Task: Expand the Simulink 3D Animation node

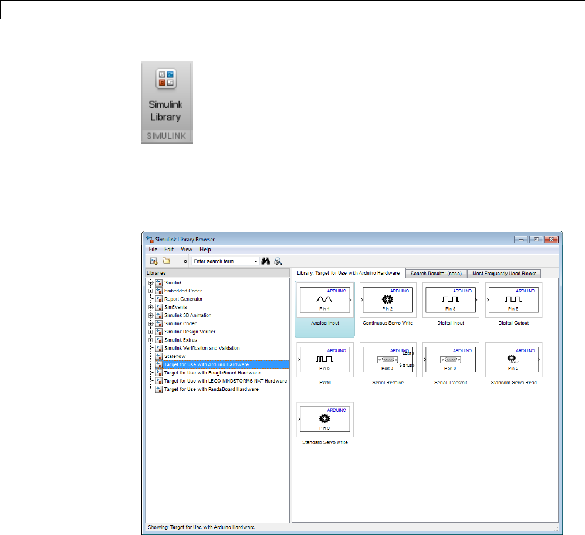Action: (151, 315)
